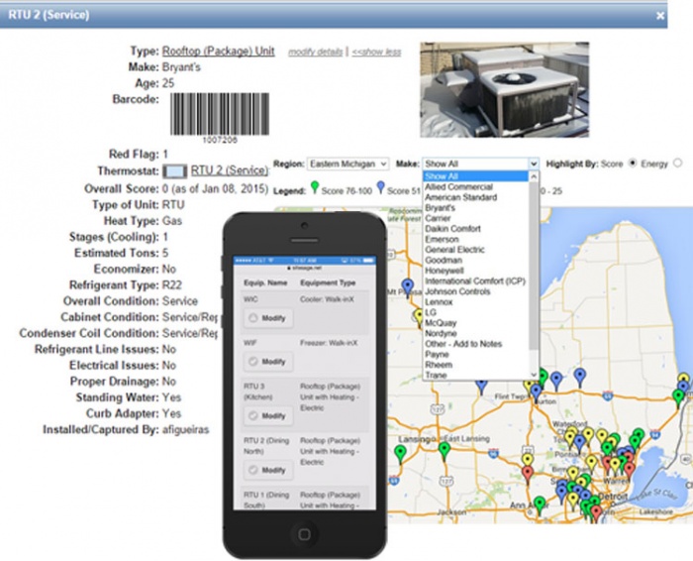Click the green map pin at East Lansing
The width and height of the screenshot is (693, 561).
tap(445, 451)
